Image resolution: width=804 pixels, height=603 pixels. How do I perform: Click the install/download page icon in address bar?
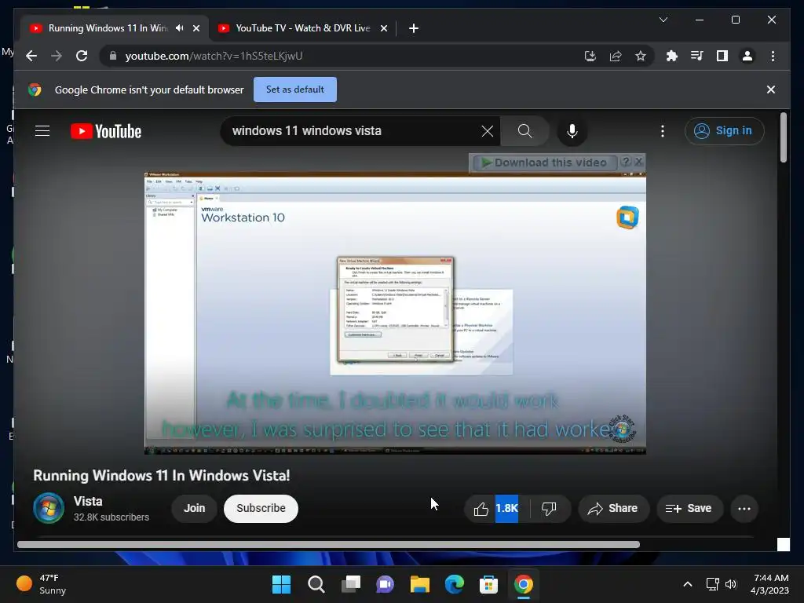pyautogui.click(x=590, y=56)
